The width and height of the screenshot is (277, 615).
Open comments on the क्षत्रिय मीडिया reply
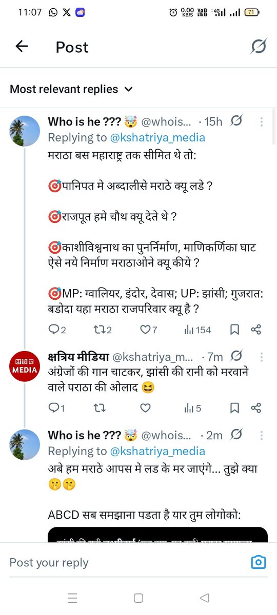coord(56,408)
